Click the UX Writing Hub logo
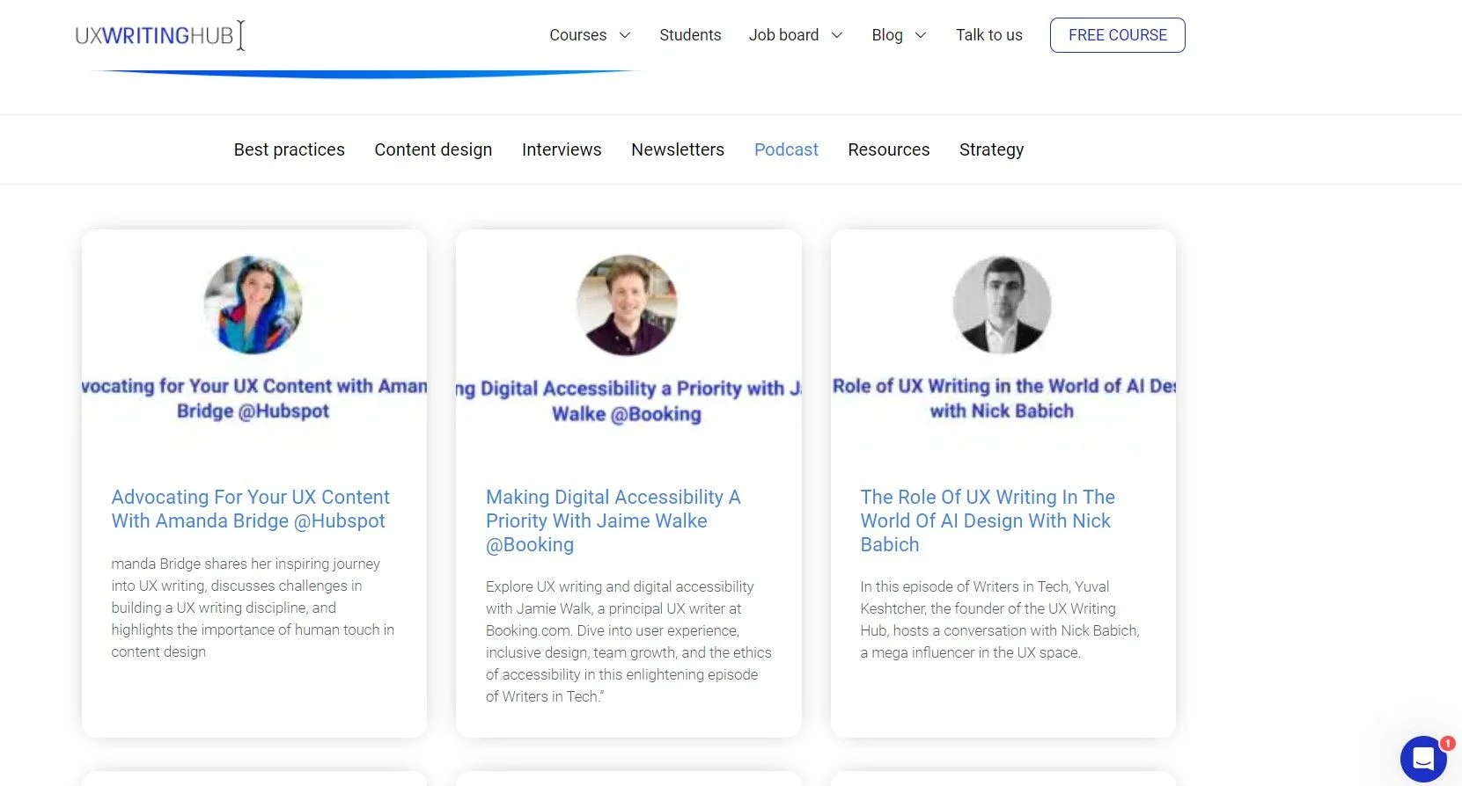Image resolution: width=1462 pixels, height=786 pixels. [x=158, y=35]
